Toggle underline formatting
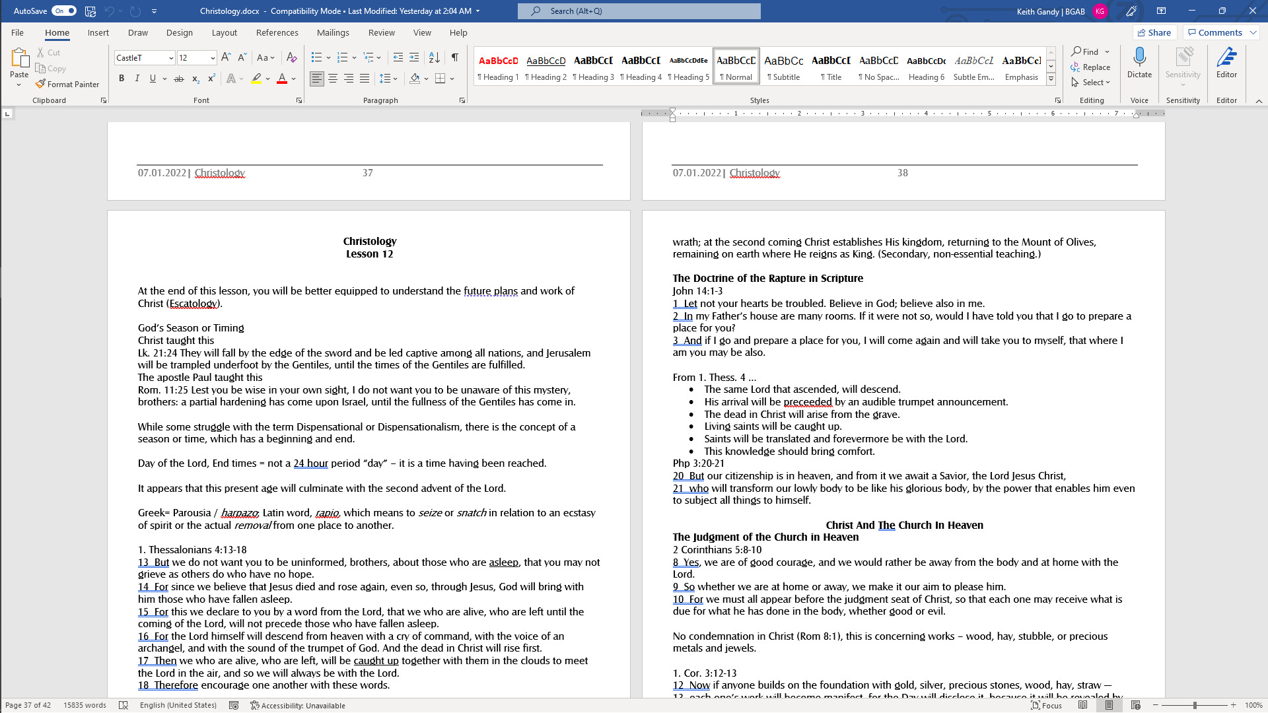Image resolution: width=1268 pixels, height=713 pixels. [x=153, y=79]
